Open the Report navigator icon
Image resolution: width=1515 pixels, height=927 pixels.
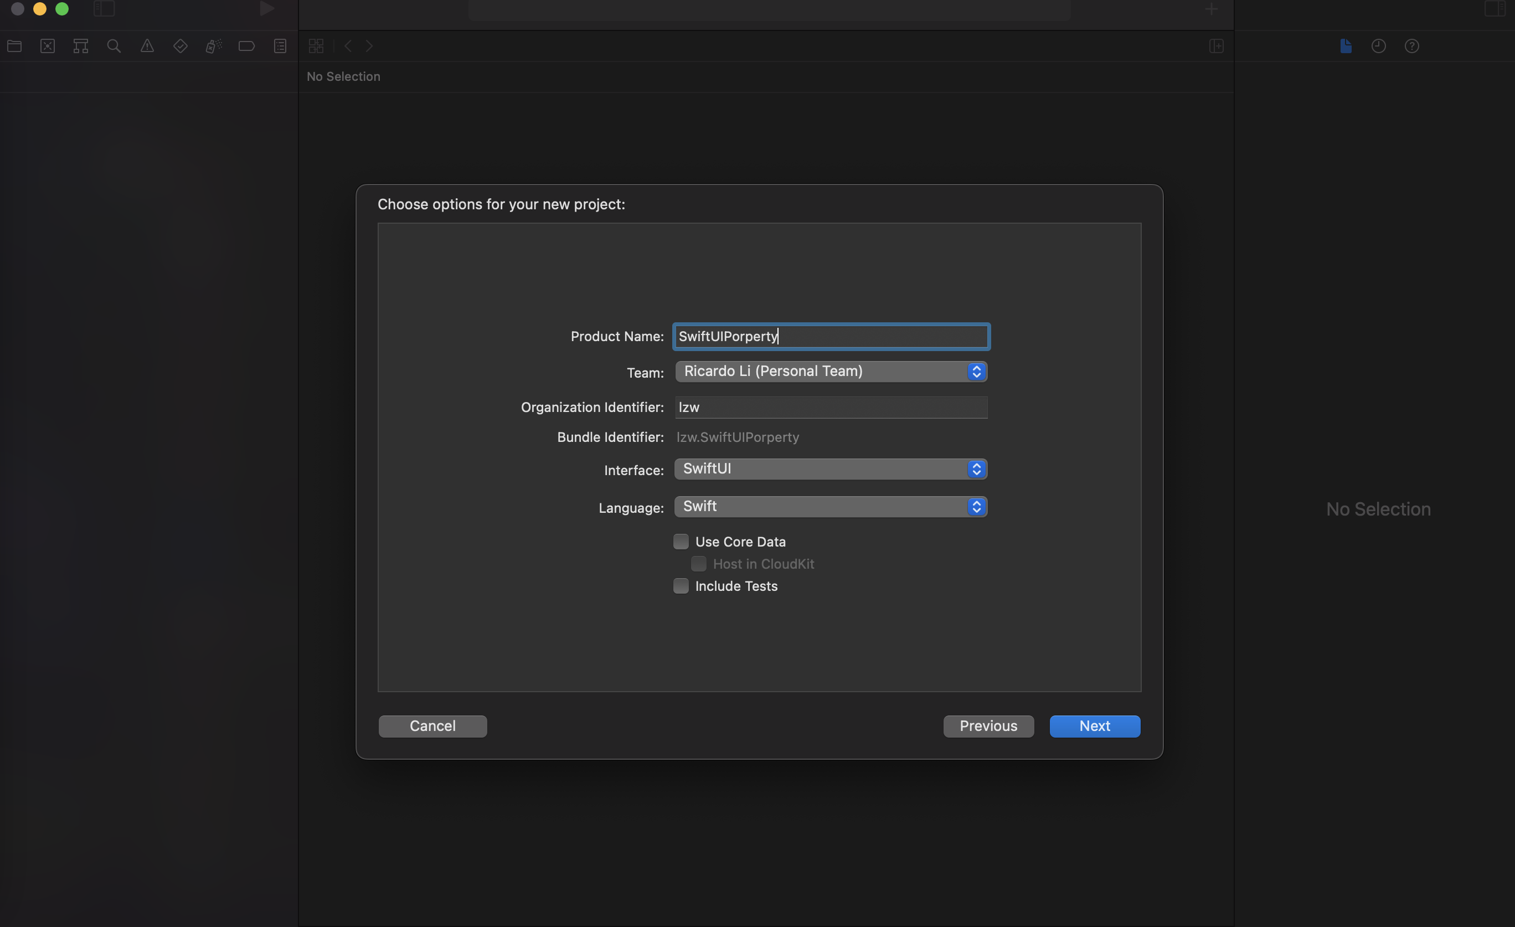(x=280, y=46)
